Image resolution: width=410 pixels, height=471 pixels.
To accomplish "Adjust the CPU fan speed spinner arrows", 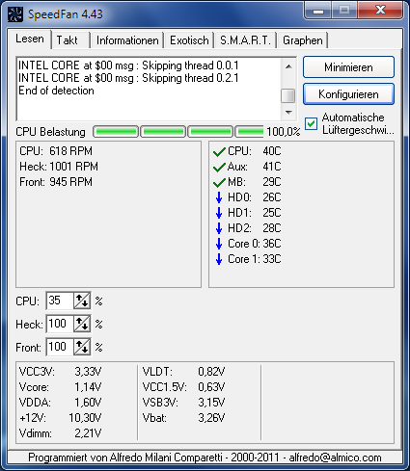I will [82, 301].
